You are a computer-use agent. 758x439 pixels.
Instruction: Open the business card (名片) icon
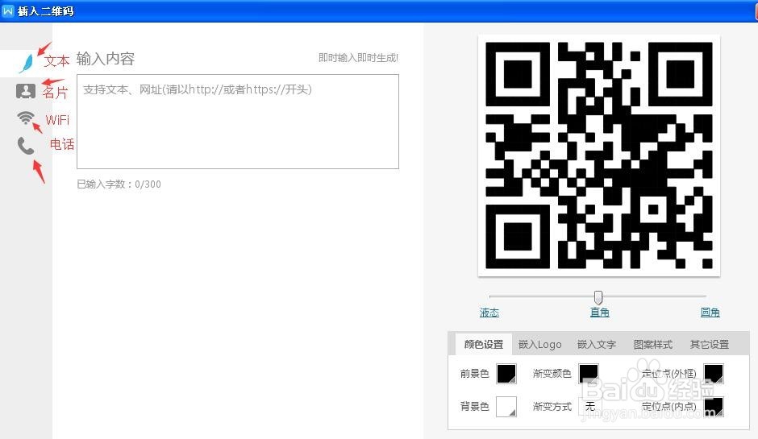(26, 91)
